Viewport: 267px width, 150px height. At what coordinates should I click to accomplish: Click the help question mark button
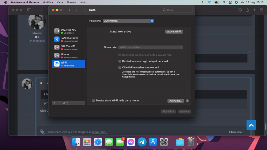(x=187, y=101)
